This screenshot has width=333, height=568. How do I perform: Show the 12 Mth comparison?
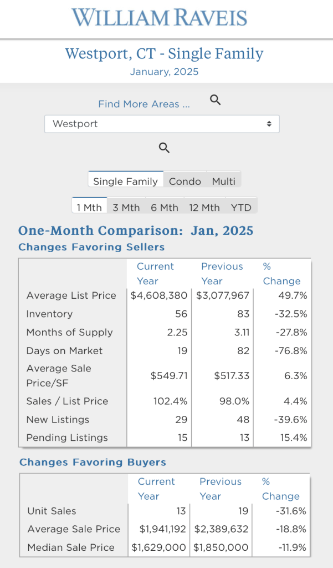pos(204,208)
